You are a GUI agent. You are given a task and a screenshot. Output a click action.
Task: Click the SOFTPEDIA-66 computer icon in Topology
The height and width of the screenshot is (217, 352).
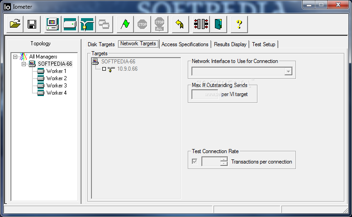click(32, 64)
